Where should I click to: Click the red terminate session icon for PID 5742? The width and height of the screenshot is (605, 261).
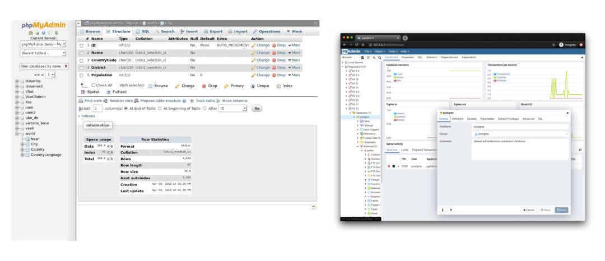(x=389, y=166)
